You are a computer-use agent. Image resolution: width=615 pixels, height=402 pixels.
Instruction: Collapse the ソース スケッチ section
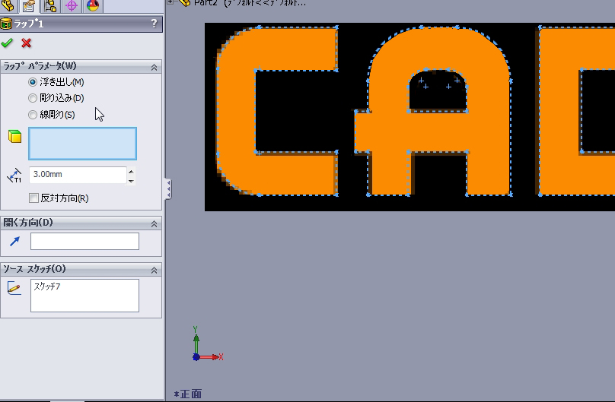coord(155,269)
